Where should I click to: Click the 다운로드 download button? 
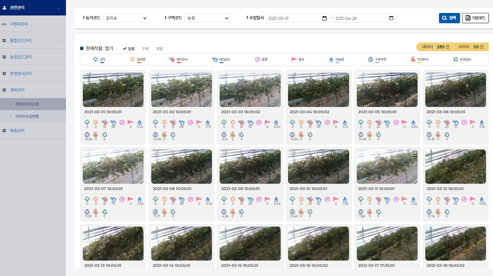tap(475, 18)
